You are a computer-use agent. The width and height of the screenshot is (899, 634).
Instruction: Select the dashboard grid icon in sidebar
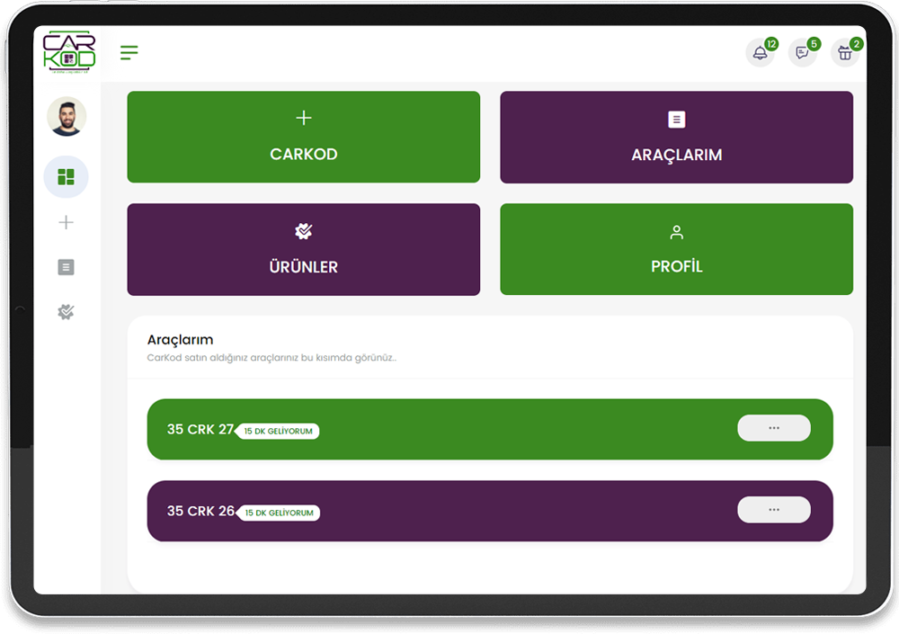pyautogui.click(x=66, y=177)
